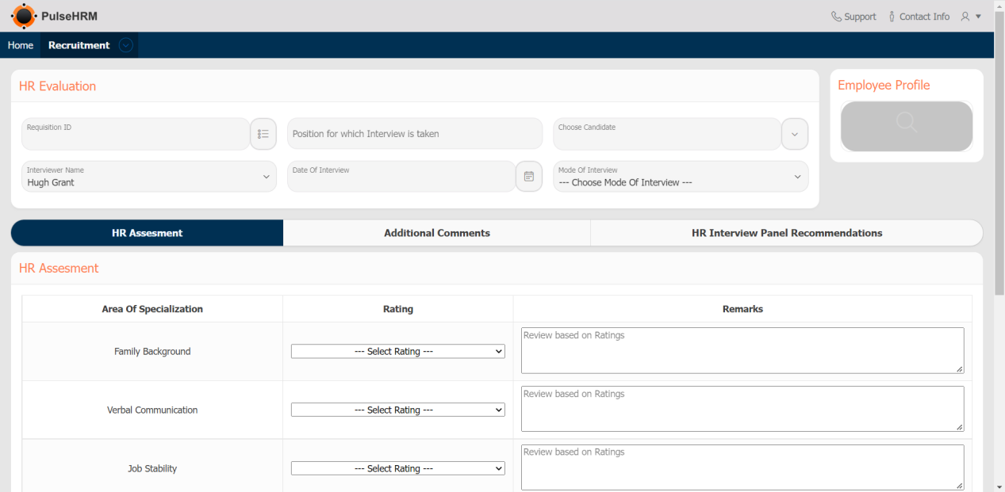The image size is (1005, 492).
Task: Open the Requisition ID list icon
Action: click(x=263, y=134)
